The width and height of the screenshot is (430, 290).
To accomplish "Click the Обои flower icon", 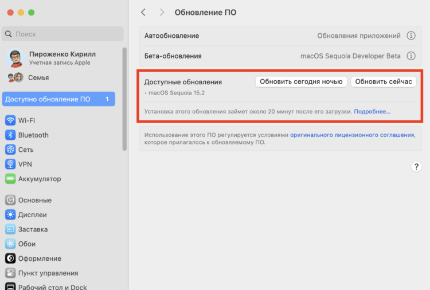I will 10,244.
